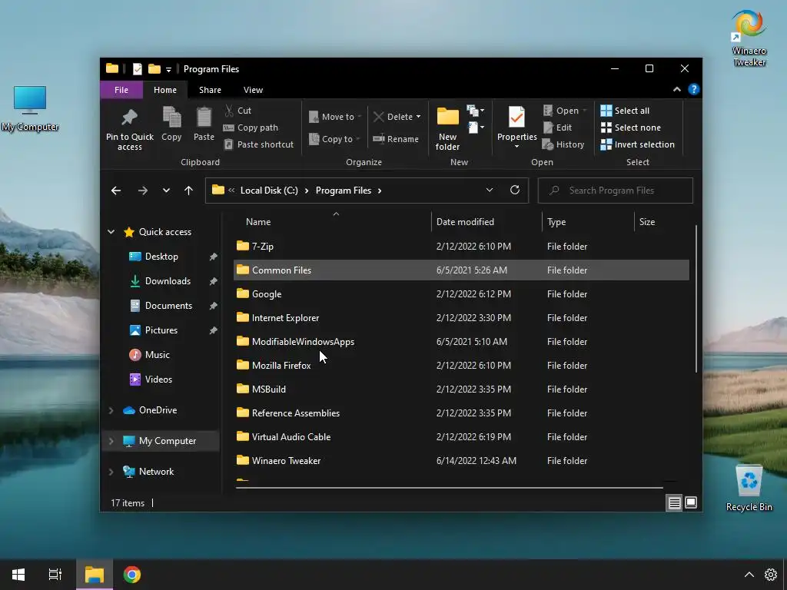Switch to Details view icon in status bar
This screenshot has width=787, height=590.
[674, 502]
